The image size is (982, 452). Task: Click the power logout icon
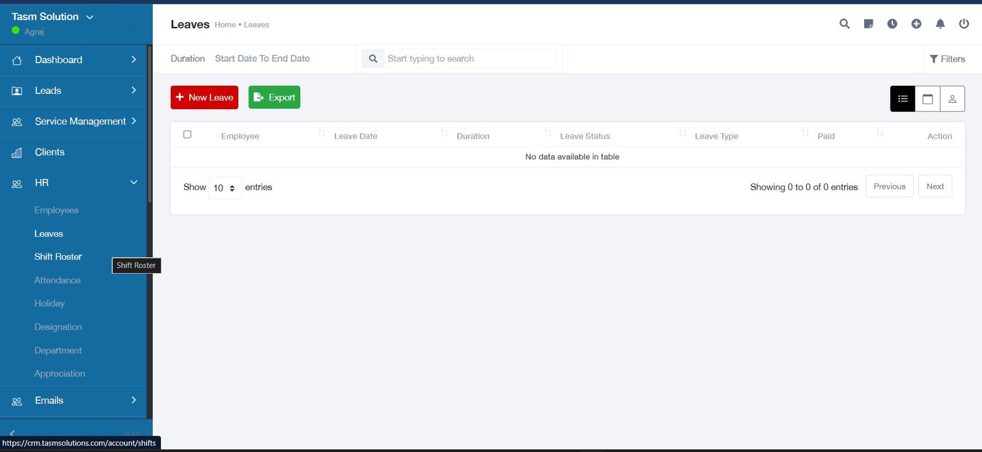pos(964,24)
